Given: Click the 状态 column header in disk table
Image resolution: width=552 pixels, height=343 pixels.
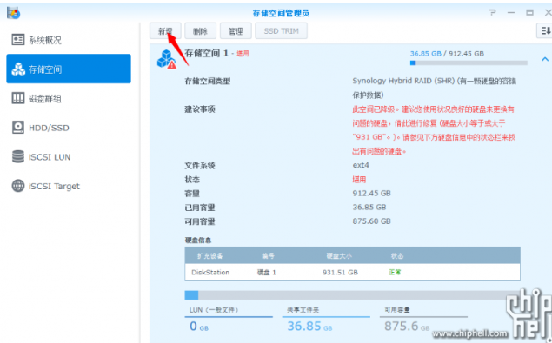Looking at the screenshot, I should point(397,256).
